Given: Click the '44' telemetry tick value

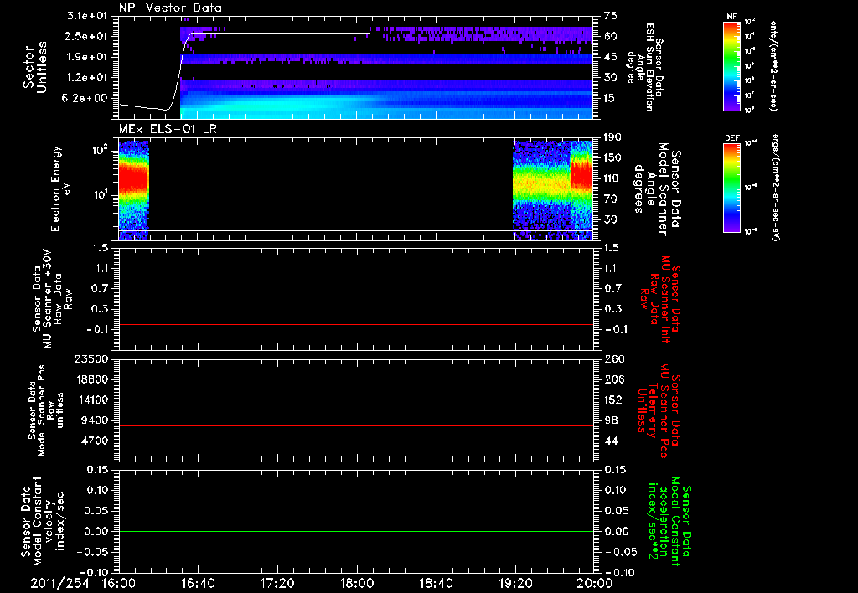Looking at the screenshot, I should point(611,441).
